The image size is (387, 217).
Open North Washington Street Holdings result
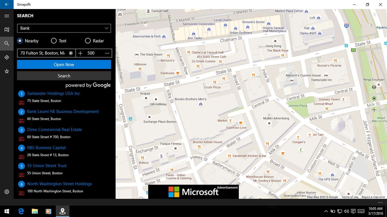(59, 184)
